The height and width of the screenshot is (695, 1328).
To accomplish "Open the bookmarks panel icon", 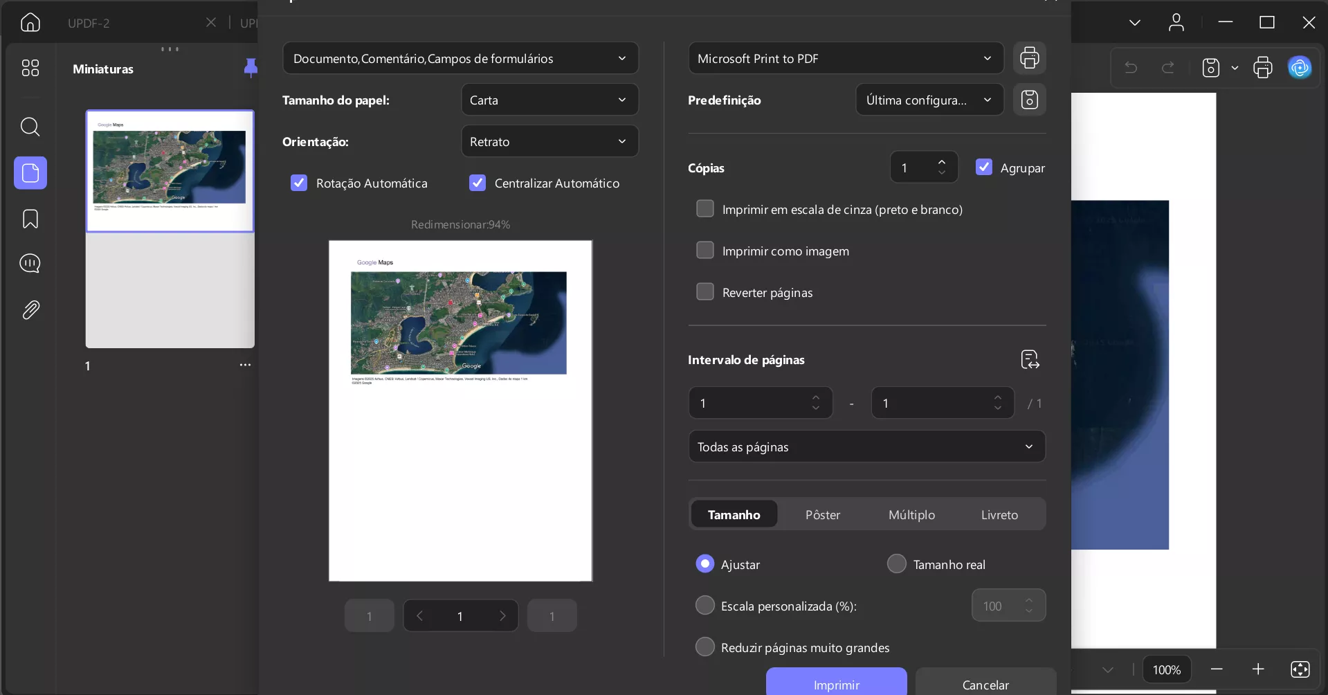I will tap(30, 219).
